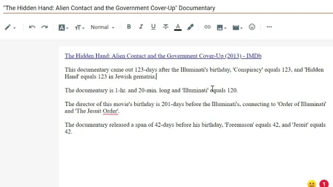The width and height of the screenshot is (333, 187).
Task: Open The Hidden Hand IMDb link
Action: [163, 56]
